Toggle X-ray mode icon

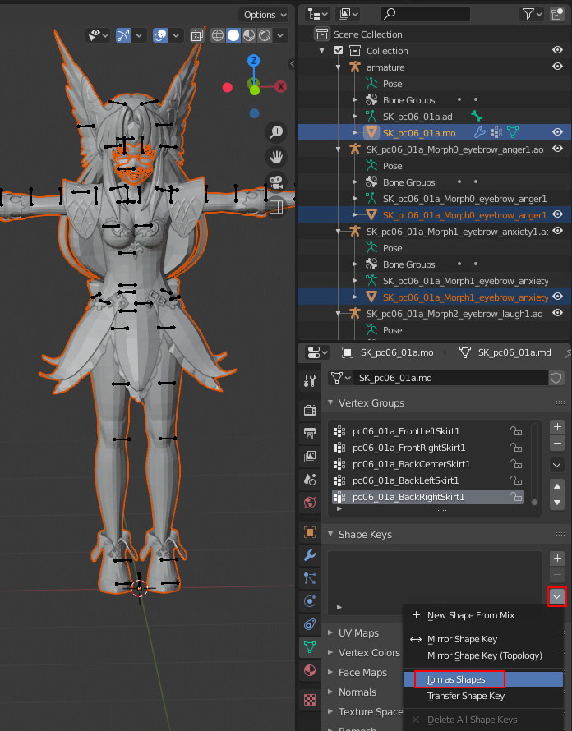[x=197, y=35]
